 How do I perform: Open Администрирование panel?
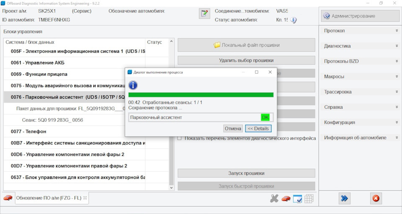click(360, 16)
